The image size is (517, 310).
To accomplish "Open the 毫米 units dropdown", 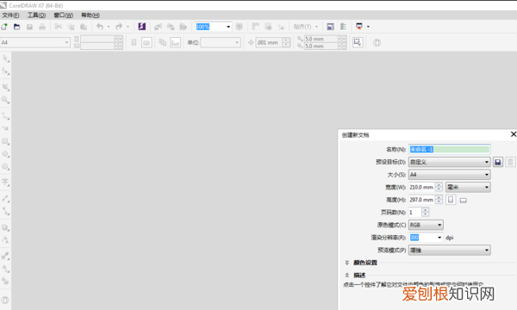I will point(468,187).
